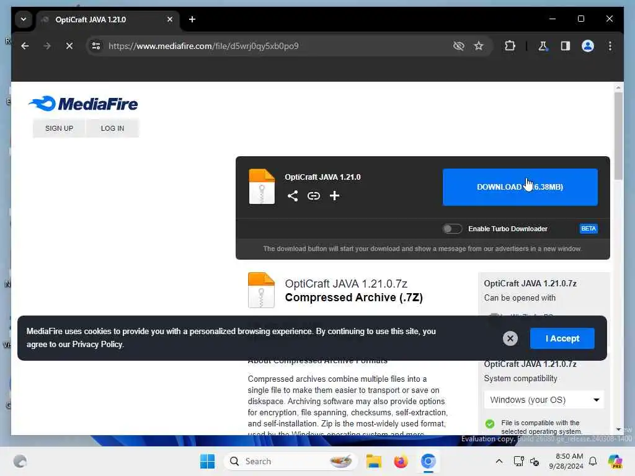Open the notifications bell icon
Image resolution: width=635 pixels, height=476 pixels.
(x=593, y=461)
